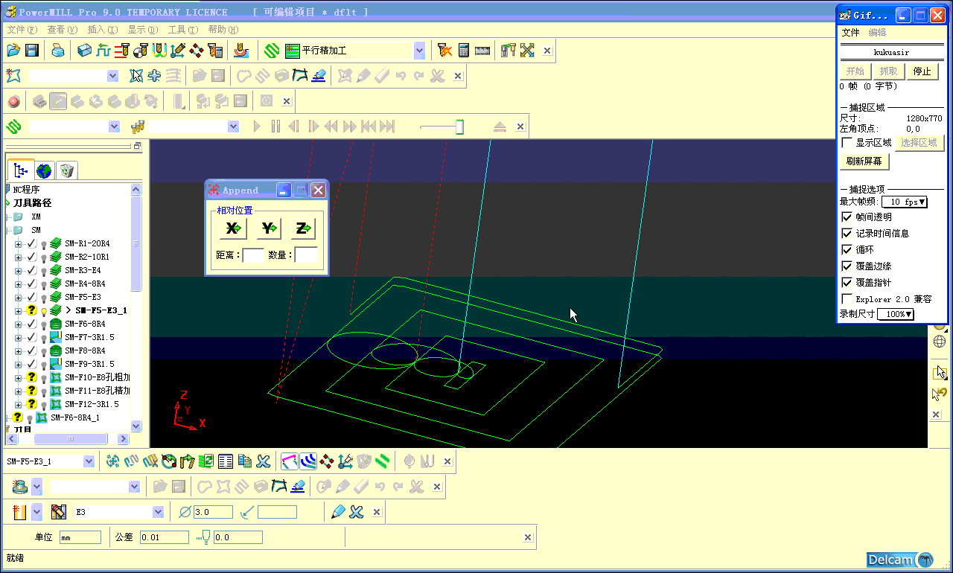Click the Append X relative position button
This screenshot has height=573, width=953.
click(x=234, y=228)
